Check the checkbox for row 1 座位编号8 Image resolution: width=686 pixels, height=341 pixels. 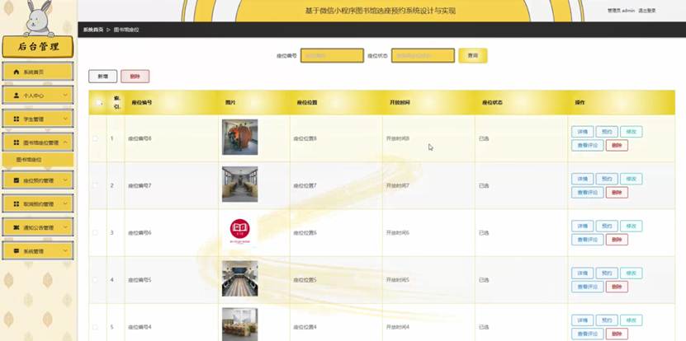(x=96, y=139)
